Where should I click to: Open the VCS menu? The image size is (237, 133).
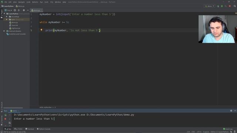(x=51, y=2)
